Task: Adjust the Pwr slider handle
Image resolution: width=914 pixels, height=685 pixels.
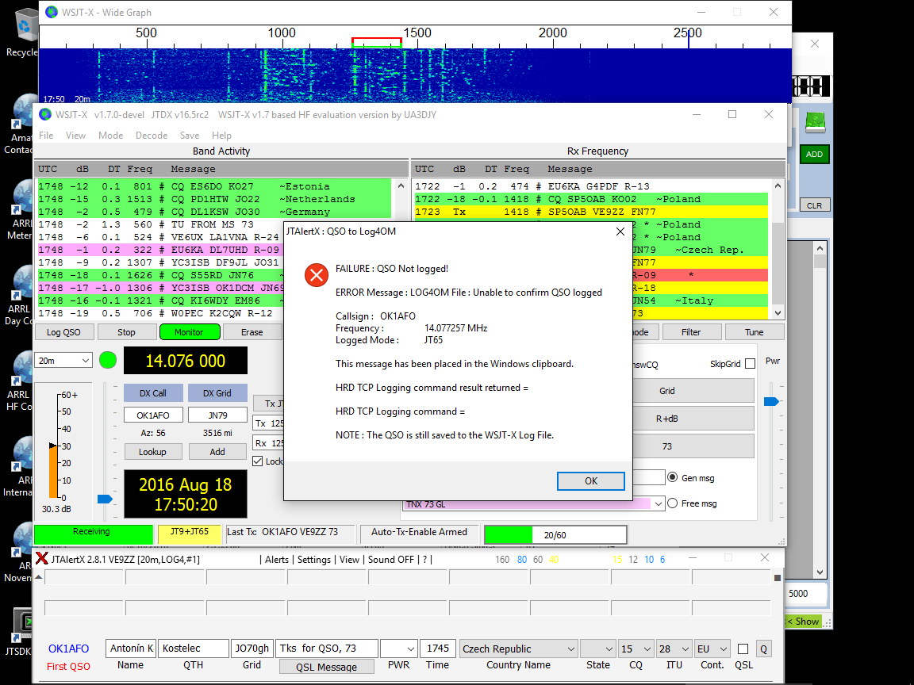Action: point(771,401)
